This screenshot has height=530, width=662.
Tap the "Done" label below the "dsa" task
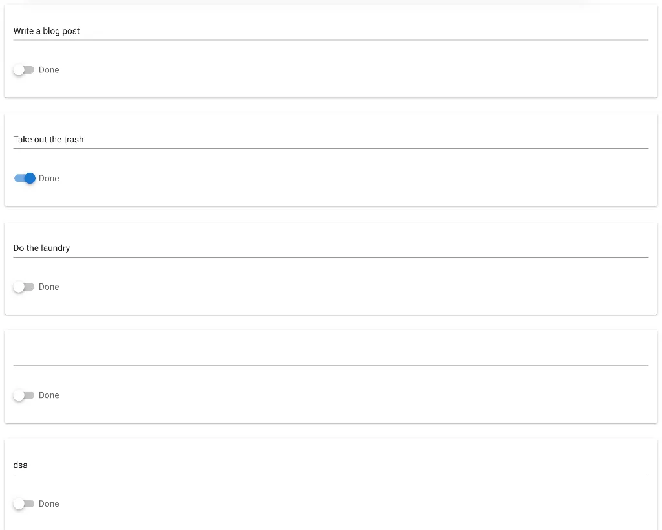point(49,503)
